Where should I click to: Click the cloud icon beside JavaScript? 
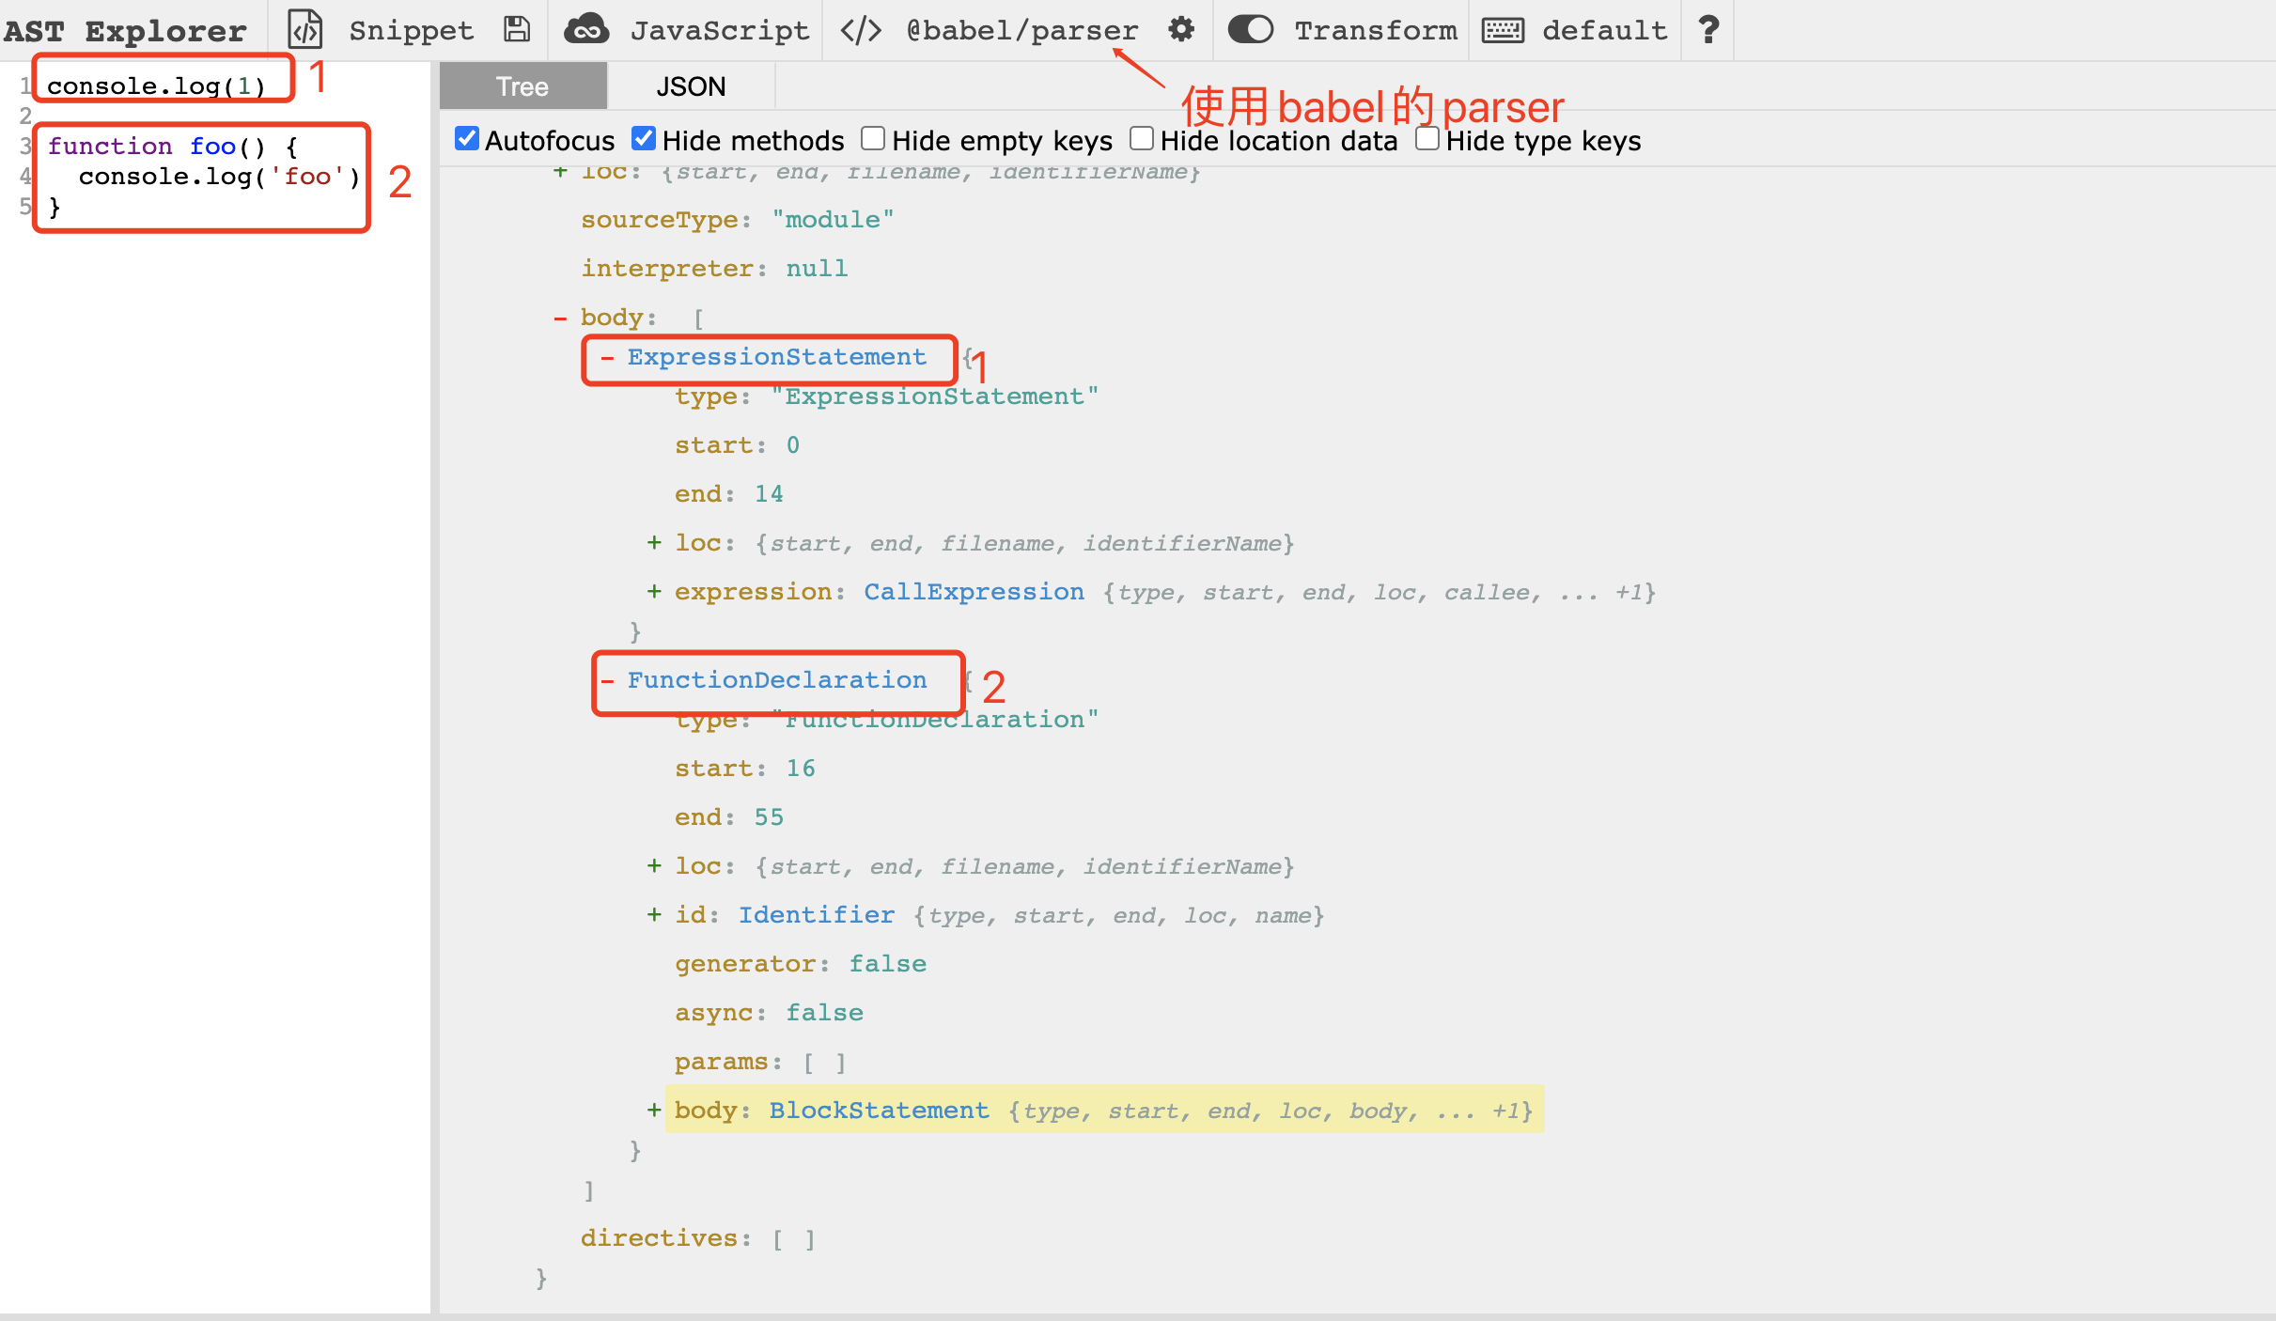[586, 30]
